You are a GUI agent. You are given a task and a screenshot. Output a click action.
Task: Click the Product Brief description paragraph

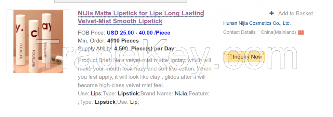(x=144, y=73)
